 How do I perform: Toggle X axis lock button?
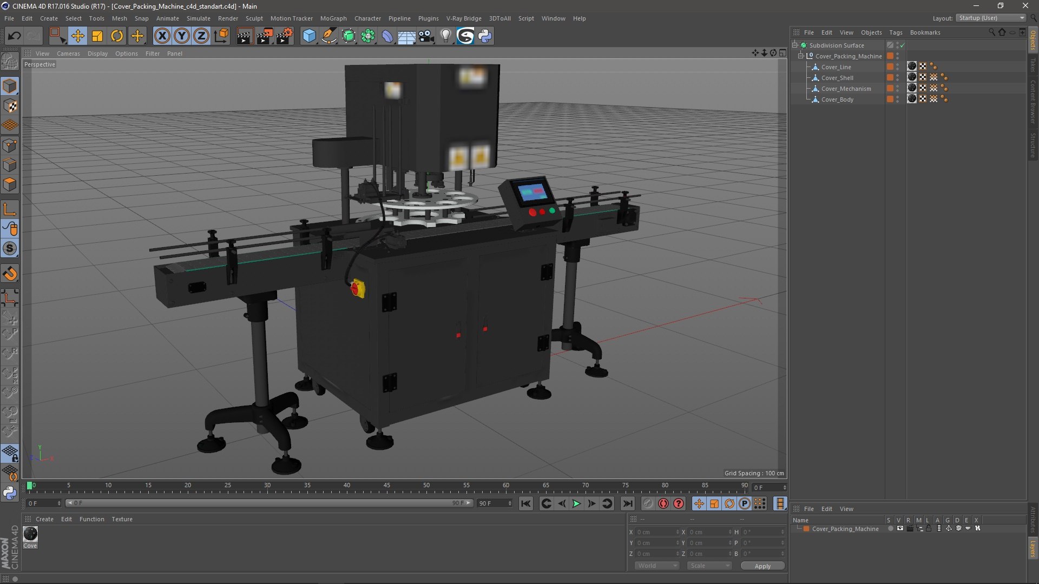pyautogui.click(x=162, y=36)
